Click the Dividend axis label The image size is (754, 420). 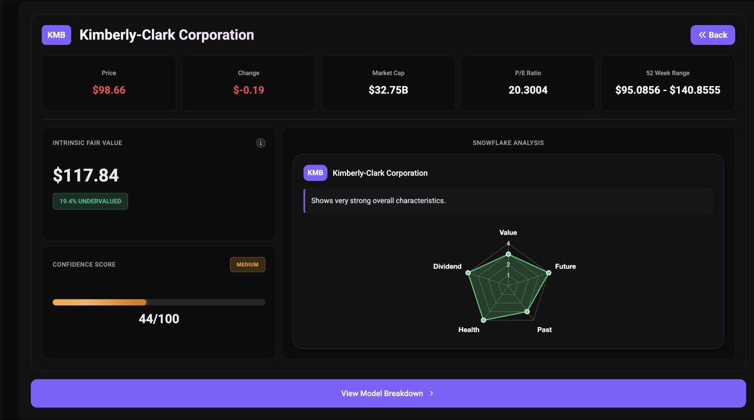(x=447, y=266)
